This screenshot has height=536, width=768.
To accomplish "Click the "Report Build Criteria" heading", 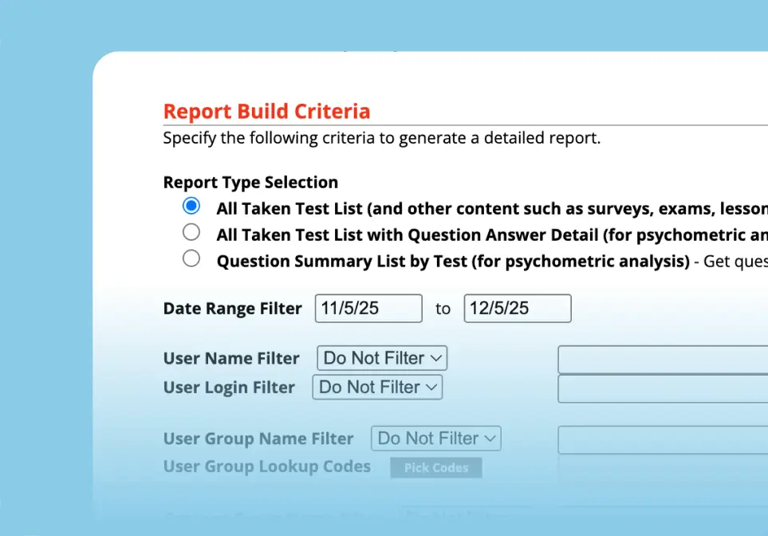I will [266, 111].
